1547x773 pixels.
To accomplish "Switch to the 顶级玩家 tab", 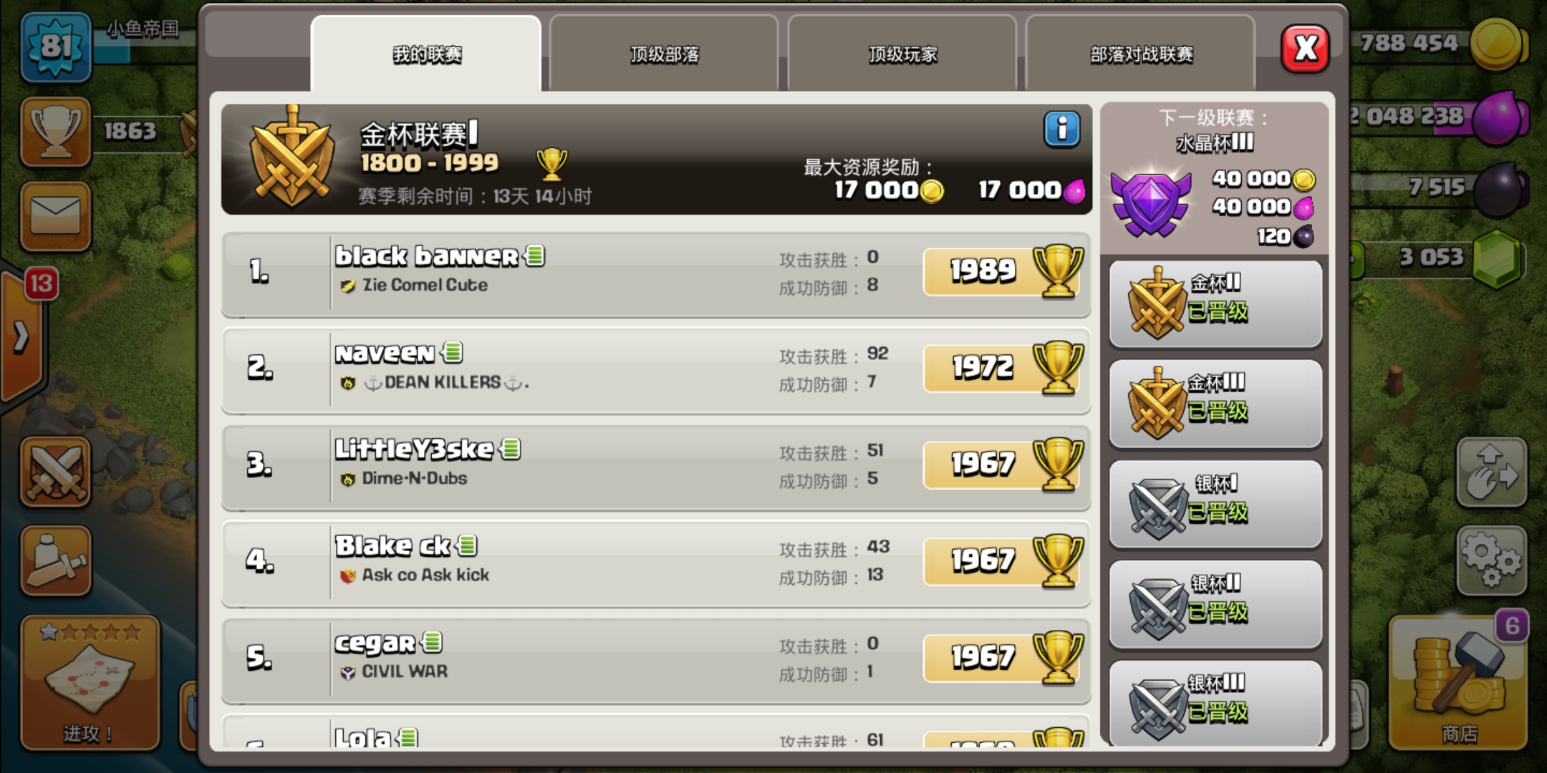I will click(x=902, y=54).
